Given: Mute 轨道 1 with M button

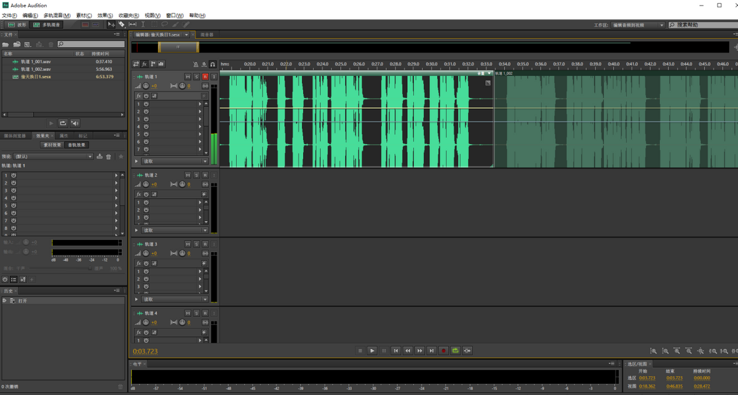Looking at the screenshot, I should tap(188, 76).
